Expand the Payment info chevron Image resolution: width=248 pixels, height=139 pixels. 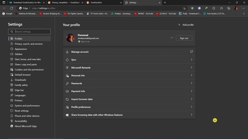pyautogui.click(x=191, y=91)
